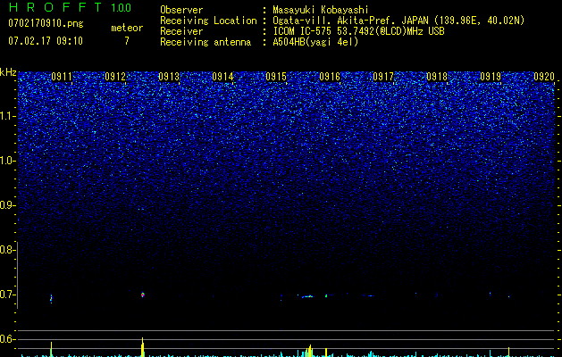This screenshot has width=562, height=357.
Task: Click the tall yellow signal peak below 0912
Action: (x=143, y=347)
